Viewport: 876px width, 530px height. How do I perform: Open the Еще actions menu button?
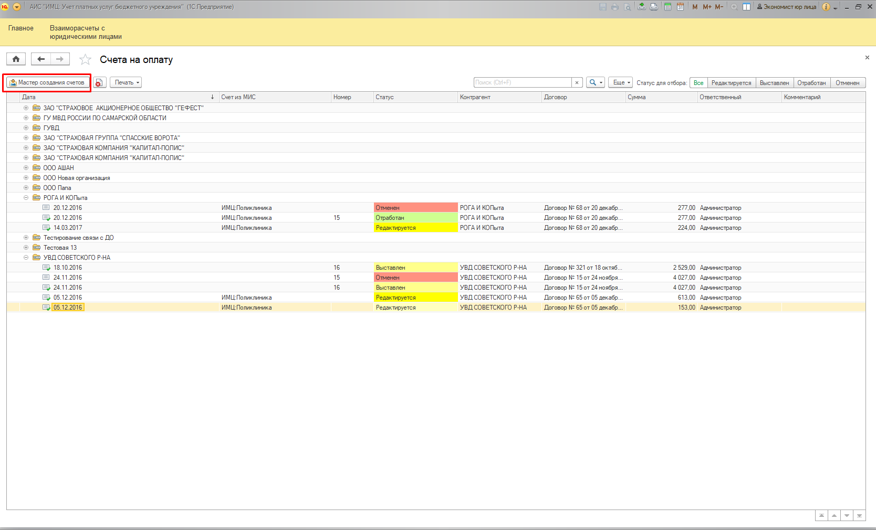[x=620, y=82]
